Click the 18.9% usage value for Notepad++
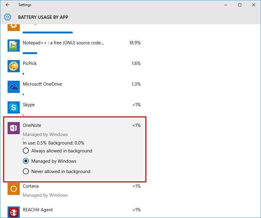Viewport: 261px width, 218px height. pos(136,43)
